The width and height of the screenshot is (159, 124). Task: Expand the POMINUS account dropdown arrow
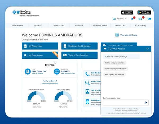coord(126,19)
